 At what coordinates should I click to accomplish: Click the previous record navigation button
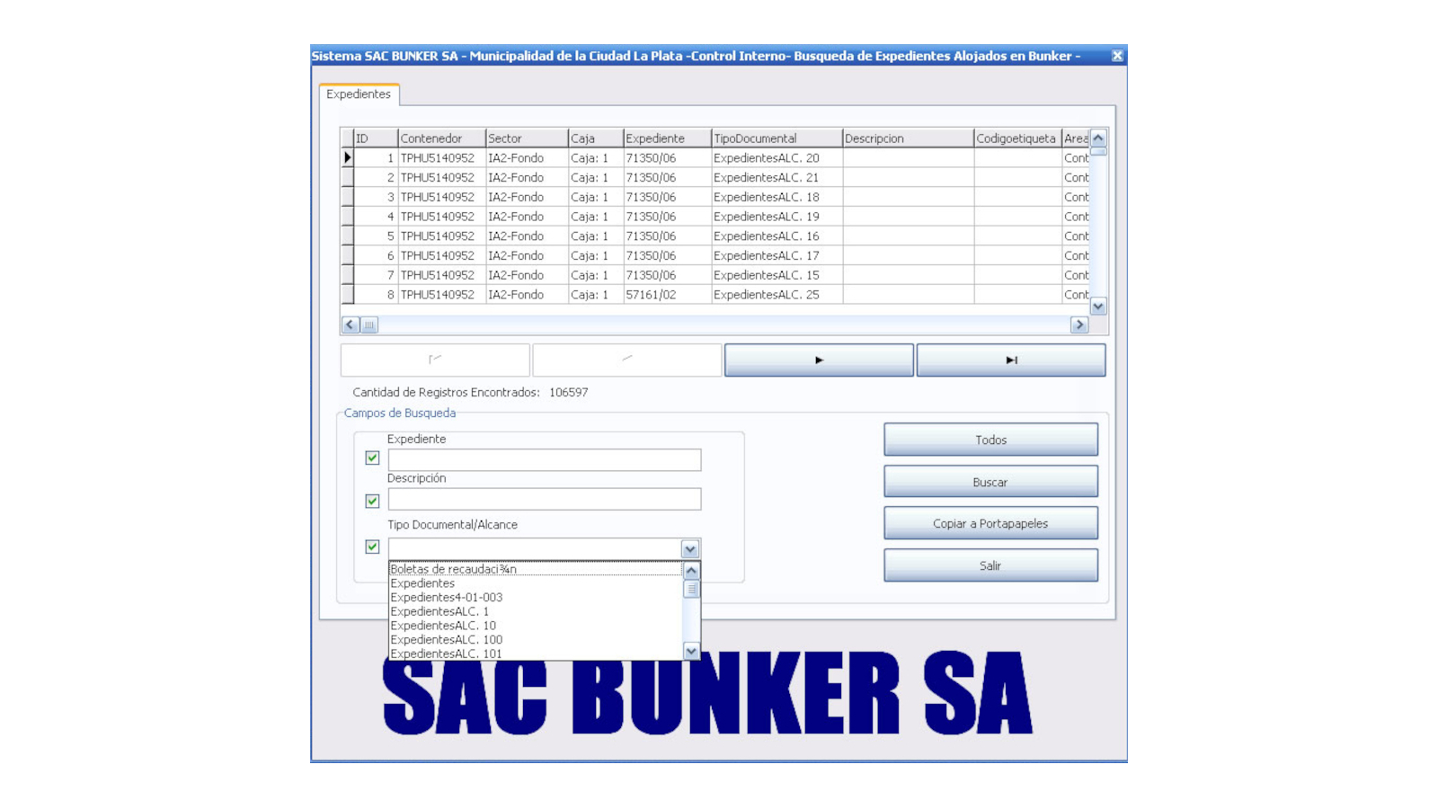[626, 360]
